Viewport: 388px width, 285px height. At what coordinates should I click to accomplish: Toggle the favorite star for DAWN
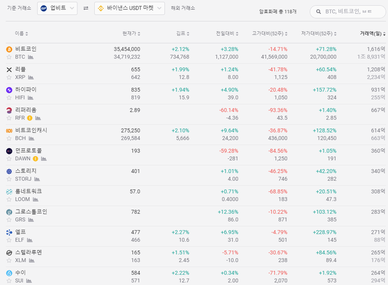click(9, 159)
